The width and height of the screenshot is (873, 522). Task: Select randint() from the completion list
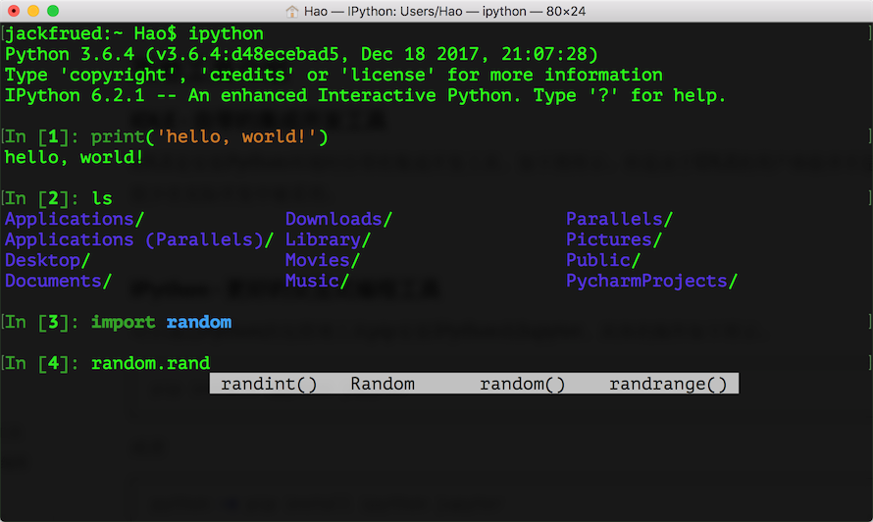tap(269, 385)
